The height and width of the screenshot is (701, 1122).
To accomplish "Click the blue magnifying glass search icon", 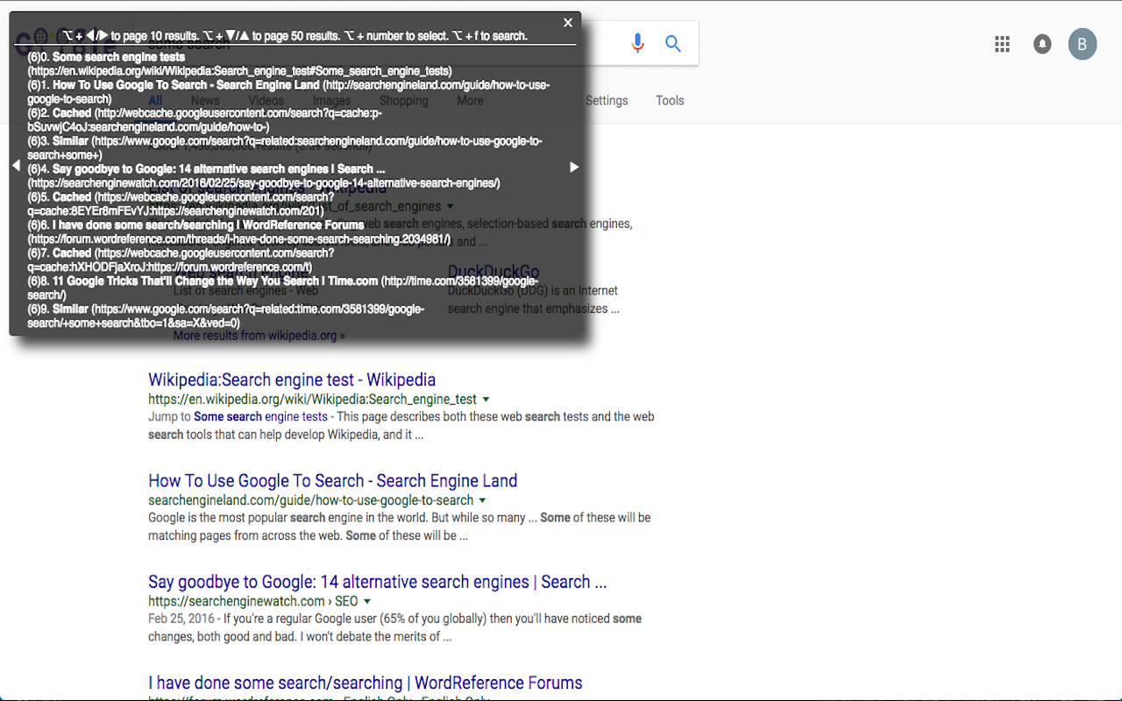I will pyautogui.click(x=673, y=43).
